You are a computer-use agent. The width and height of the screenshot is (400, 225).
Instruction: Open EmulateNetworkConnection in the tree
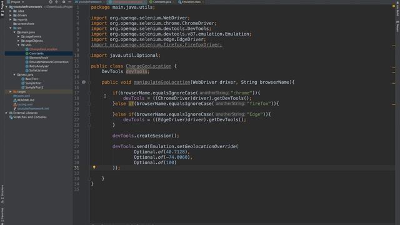[49, 62]
